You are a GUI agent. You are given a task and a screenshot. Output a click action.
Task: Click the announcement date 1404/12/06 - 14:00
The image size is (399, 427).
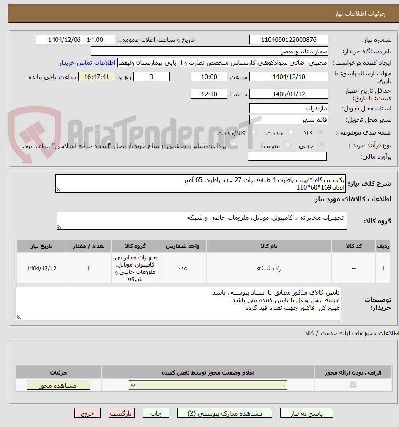75,40
